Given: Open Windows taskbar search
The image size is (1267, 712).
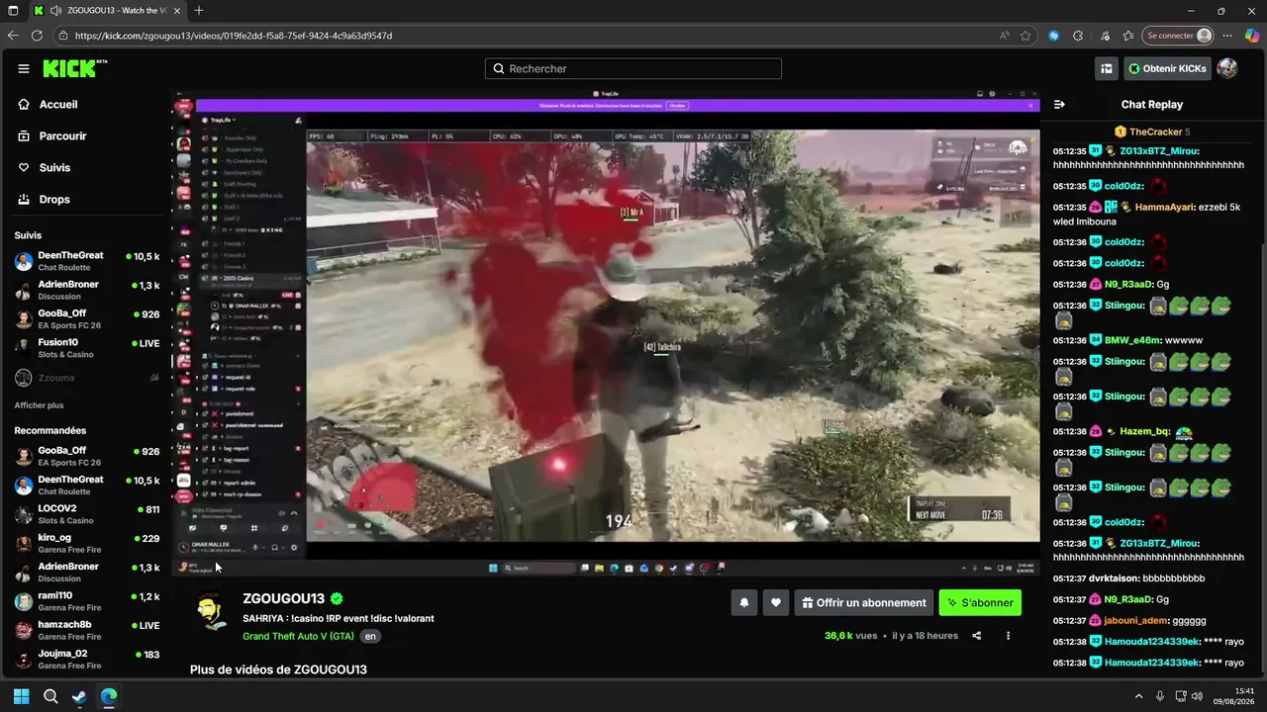Looking at the screenshot, I should click(50, 696).
